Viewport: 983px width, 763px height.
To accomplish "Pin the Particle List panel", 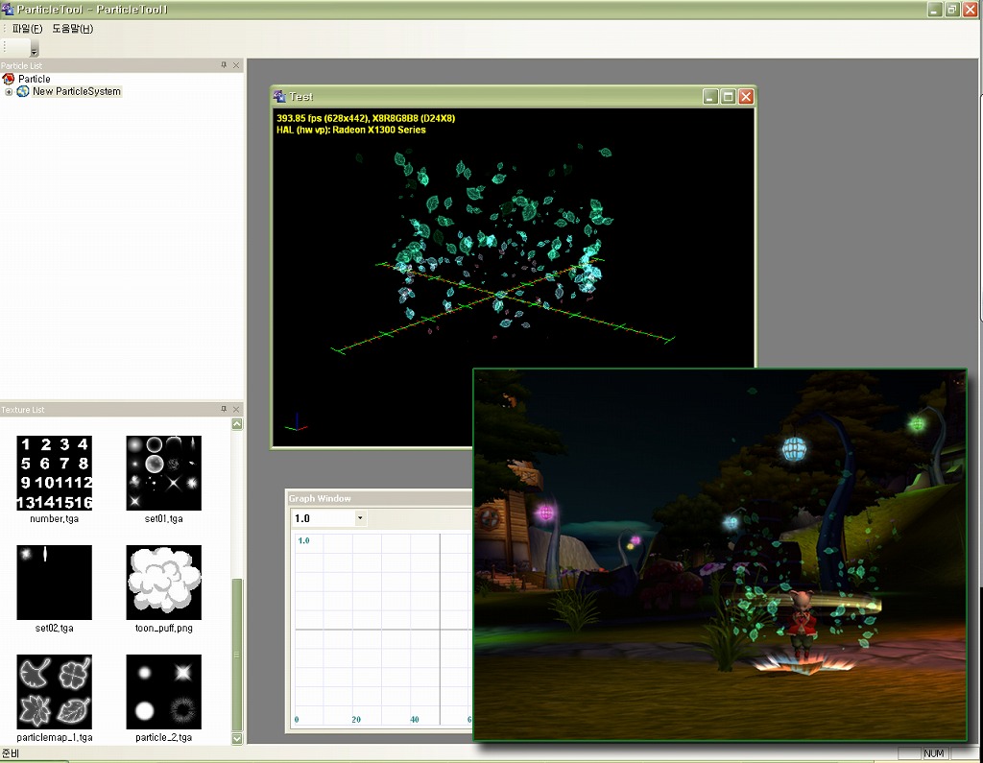I will click(x=224, y=65).
